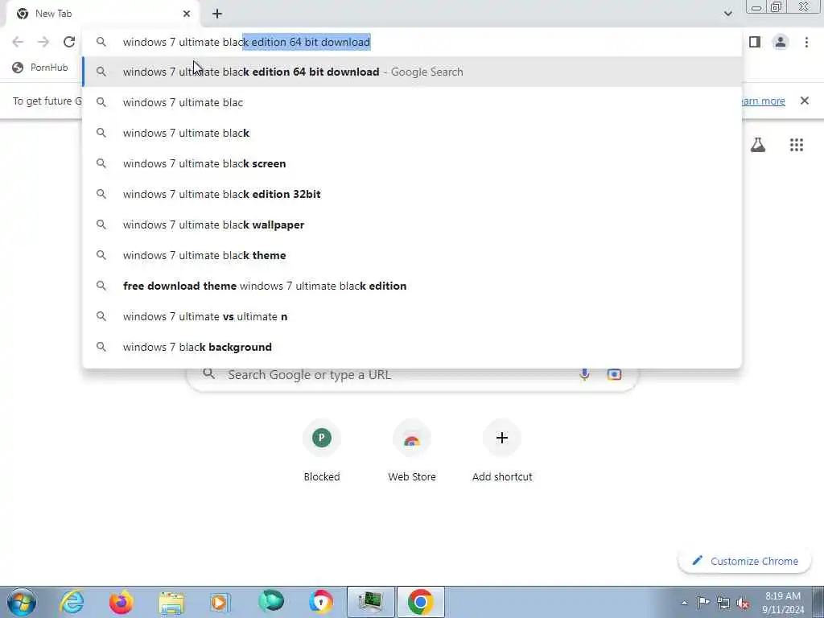Open the Google apps grid
The height and width of the screenshot is (618, 824).
click(x=797, y=145)
